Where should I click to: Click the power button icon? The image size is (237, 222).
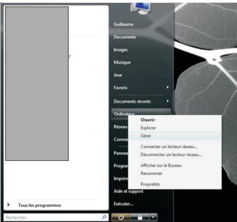coord(121,217)
